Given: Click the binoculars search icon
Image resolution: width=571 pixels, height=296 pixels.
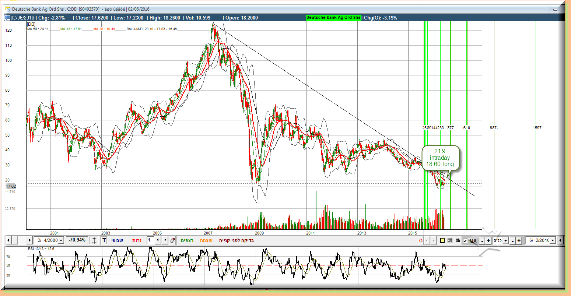Looking at the screenshot, I should point(458,241).
